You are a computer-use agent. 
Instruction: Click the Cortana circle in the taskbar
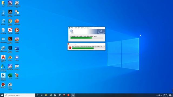pos(37,95)
